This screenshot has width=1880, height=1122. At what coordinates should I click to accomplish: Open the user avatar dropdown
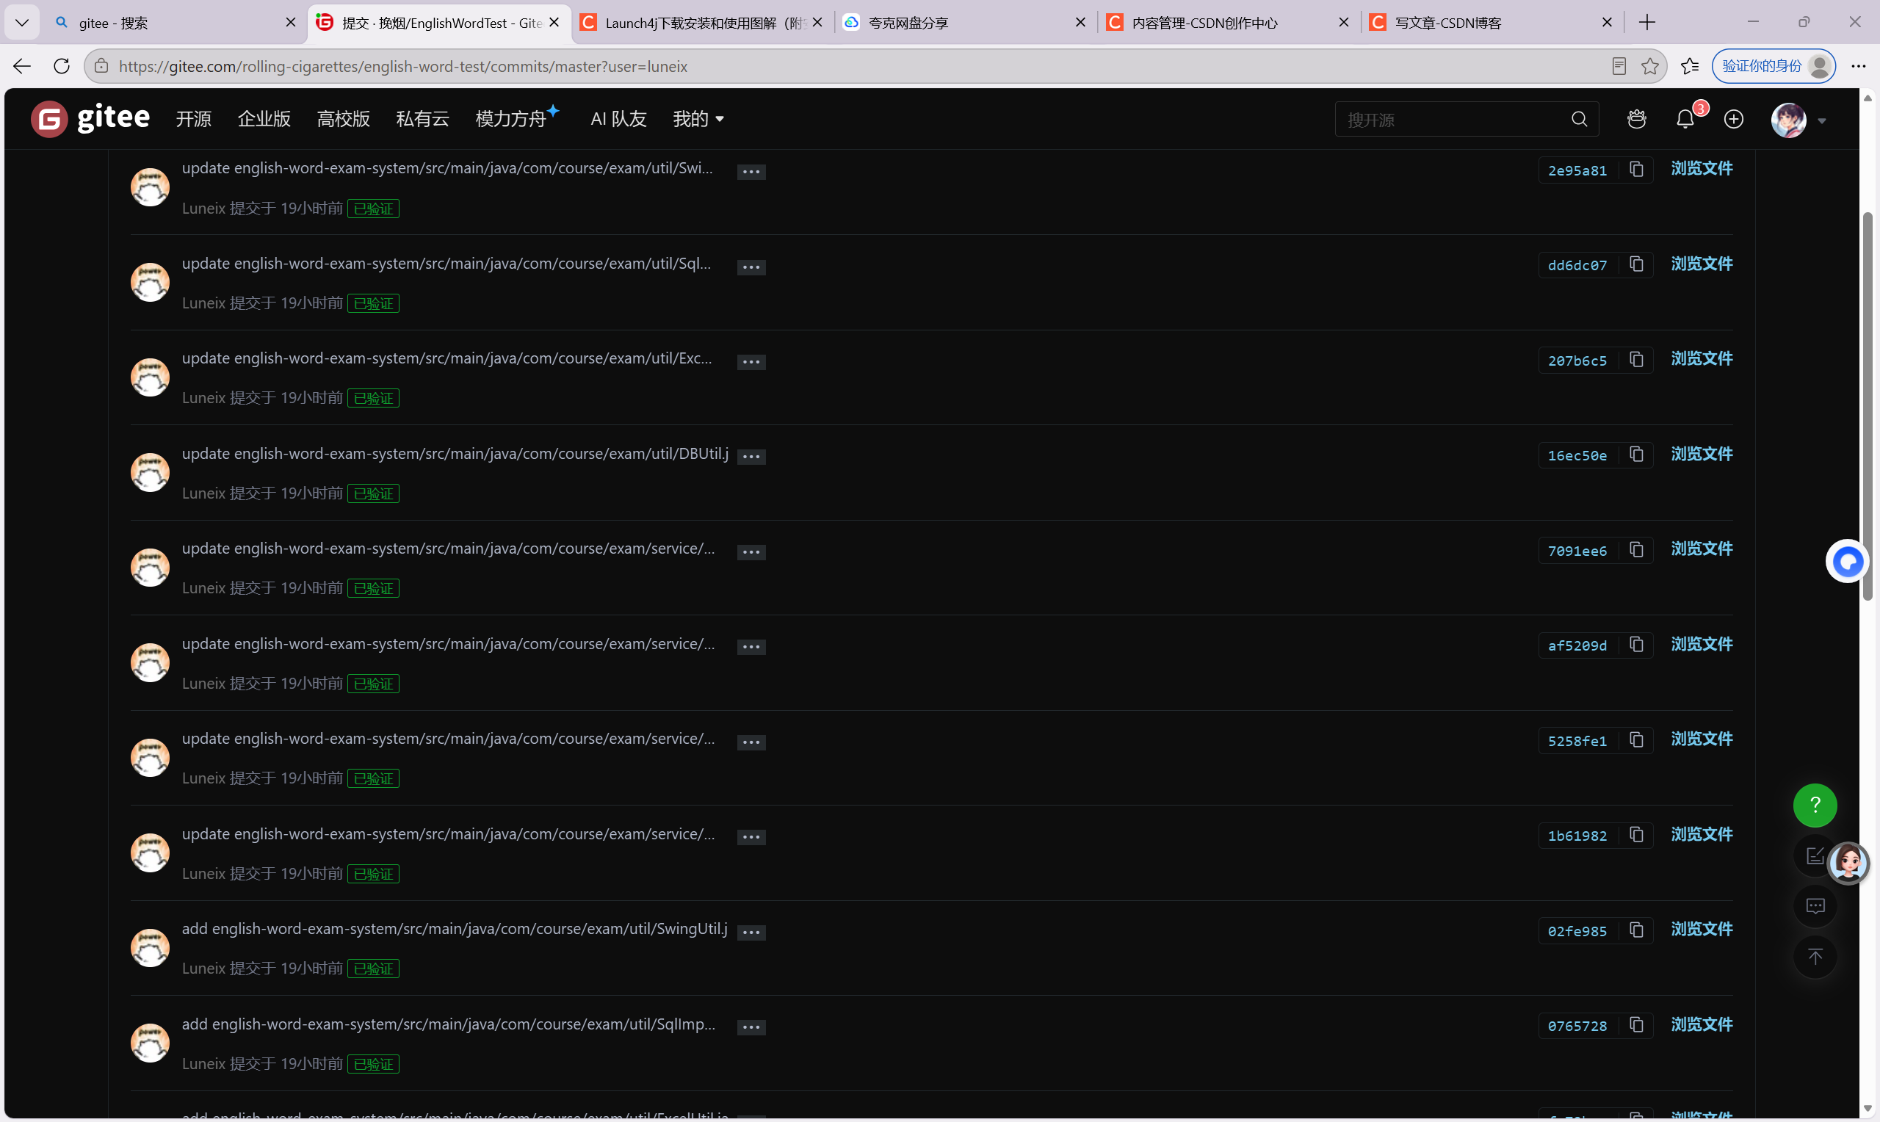coord(1798,120)
